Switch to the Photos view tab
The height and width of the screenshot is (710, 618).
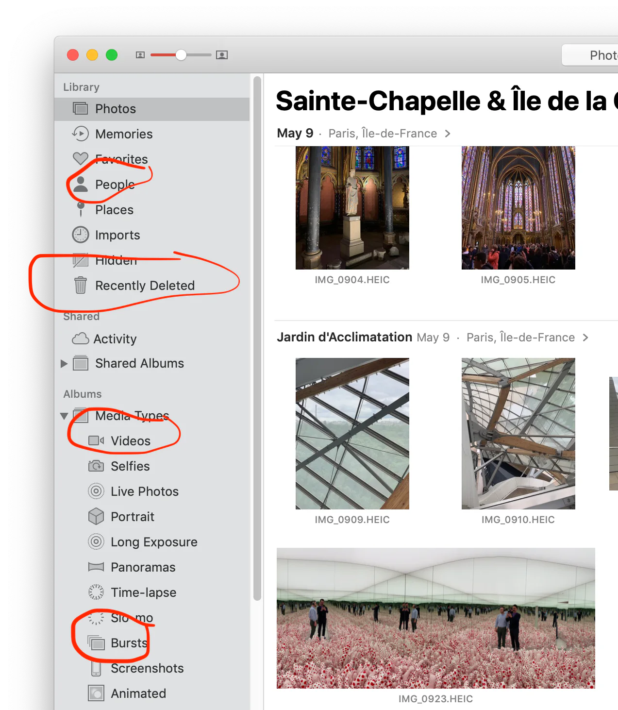click(589, 55)
